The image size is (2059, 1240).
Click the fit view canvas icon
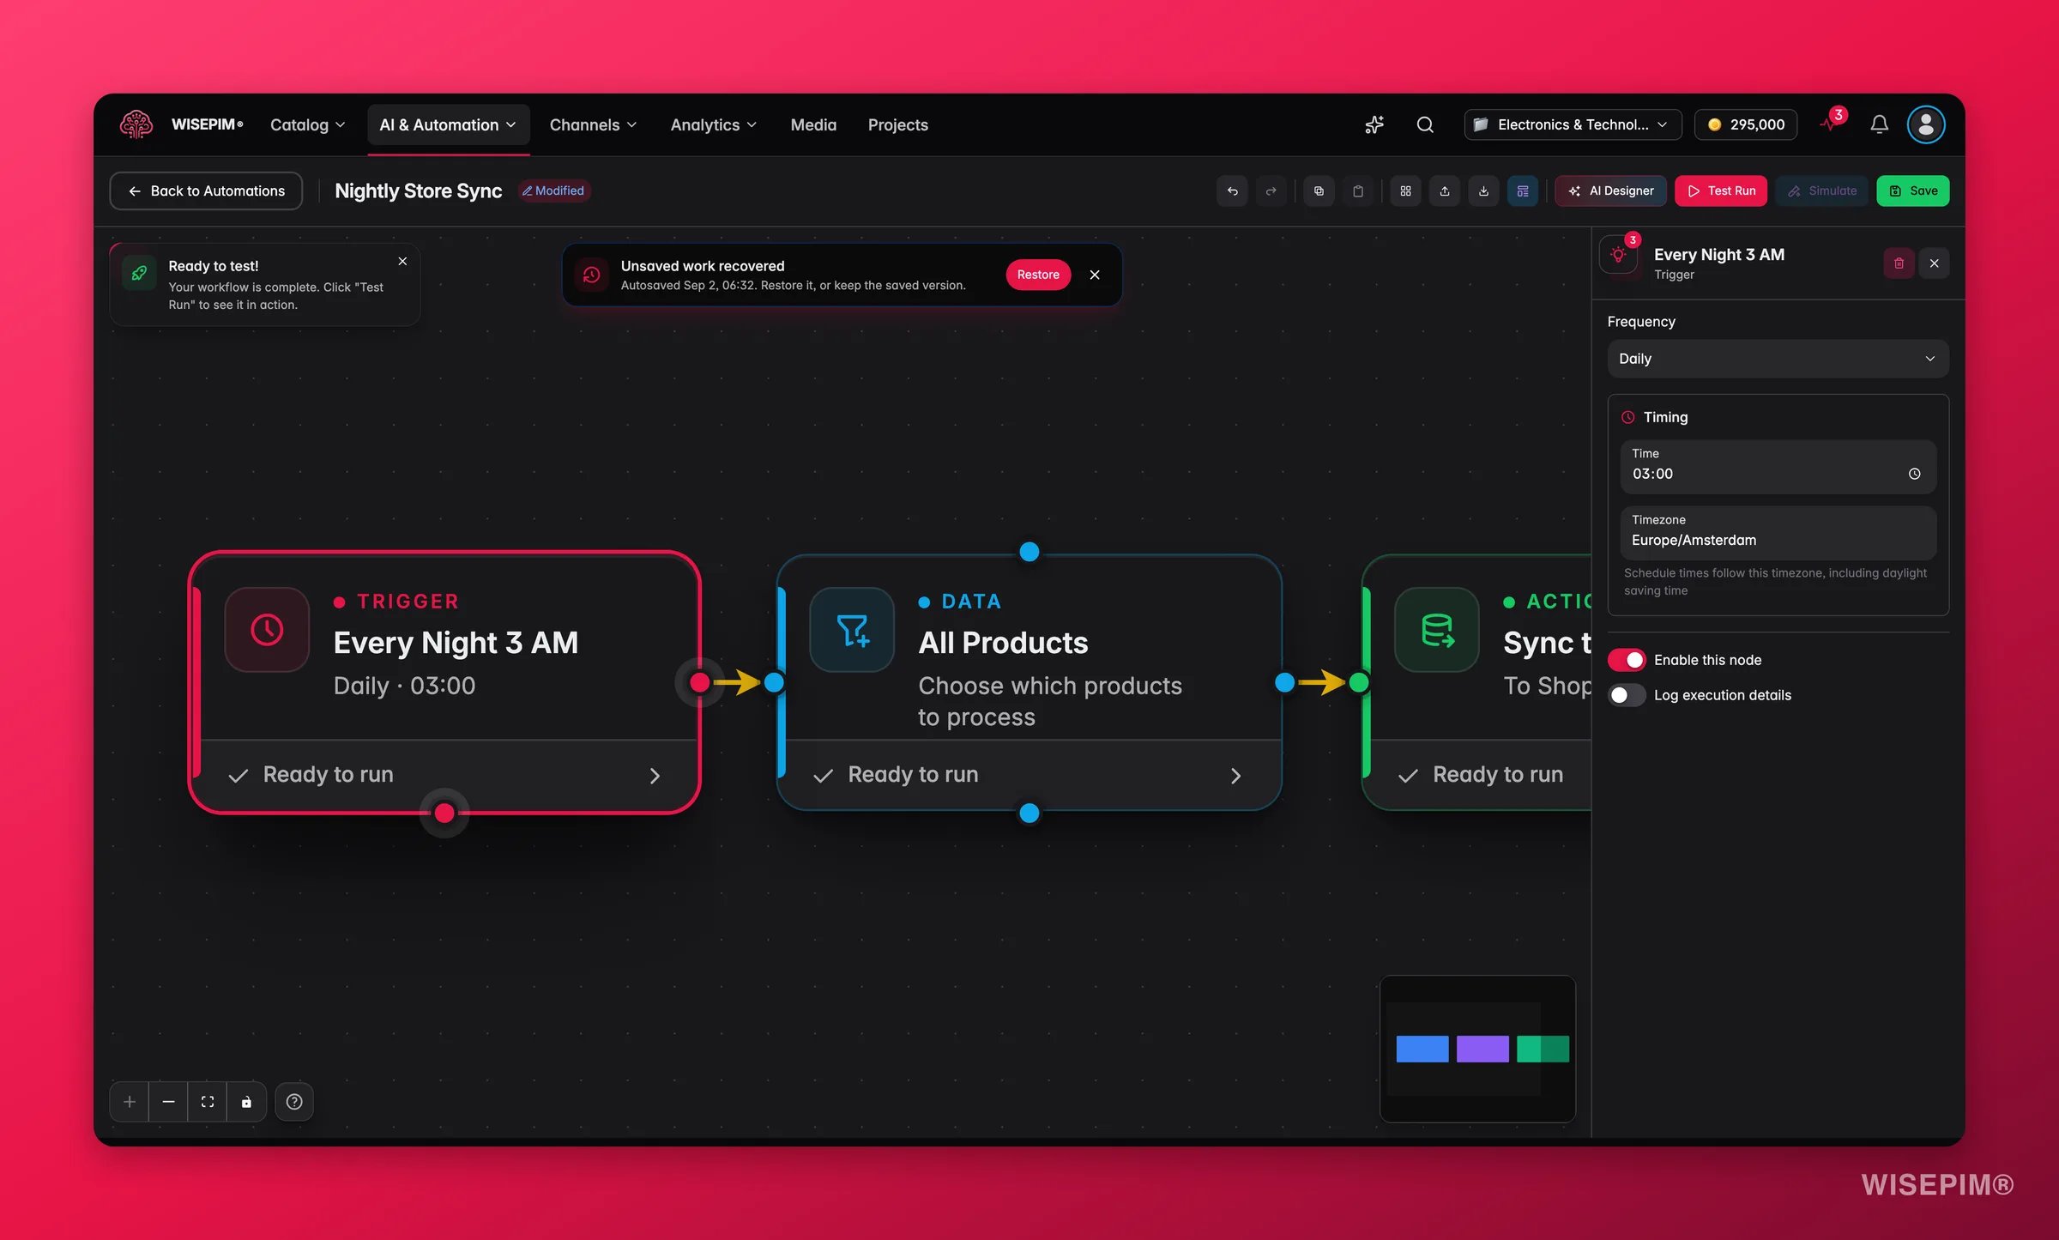(208, 1102)
